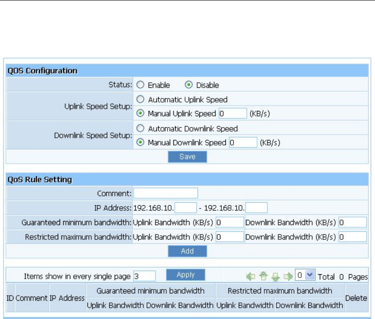
Task: Choose Manual Downlink Speed option
Action: (x=140, y=142)
